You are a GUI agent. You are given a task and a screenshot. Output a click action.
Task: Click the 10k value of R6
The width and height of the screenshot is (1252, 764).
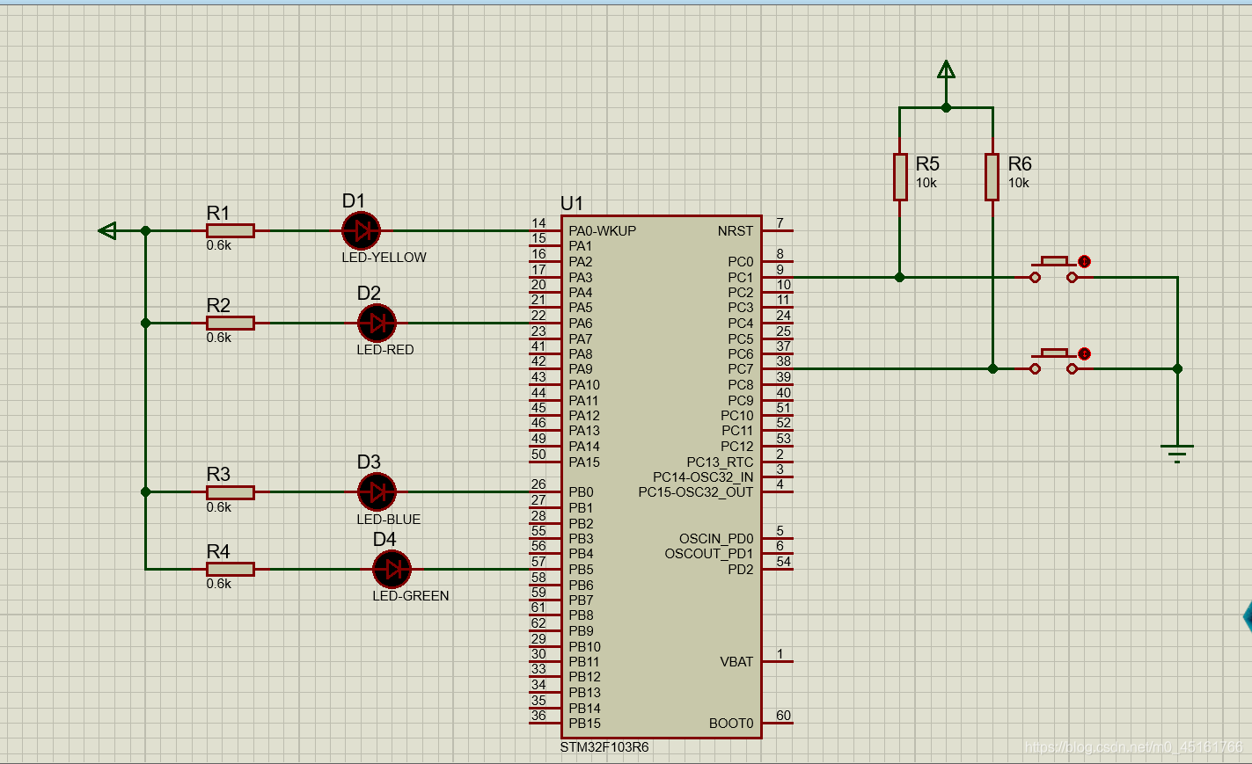(x=1019, y=183)
